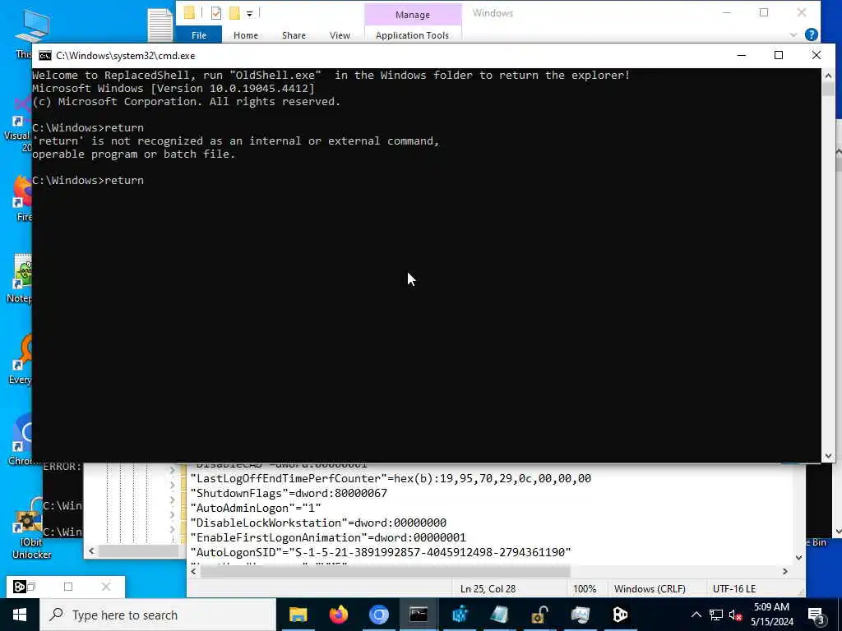Switch to the Notepad taskbar icon

(x=499, y=615)
